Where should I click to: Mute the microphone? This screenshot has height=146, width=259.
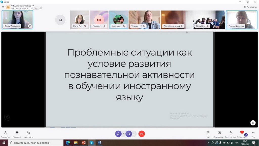pos(118,134)
